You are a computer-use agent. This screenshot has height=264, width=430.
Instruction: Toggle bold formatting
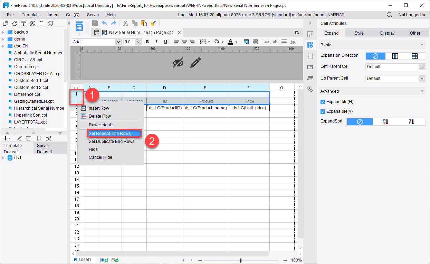147,42
